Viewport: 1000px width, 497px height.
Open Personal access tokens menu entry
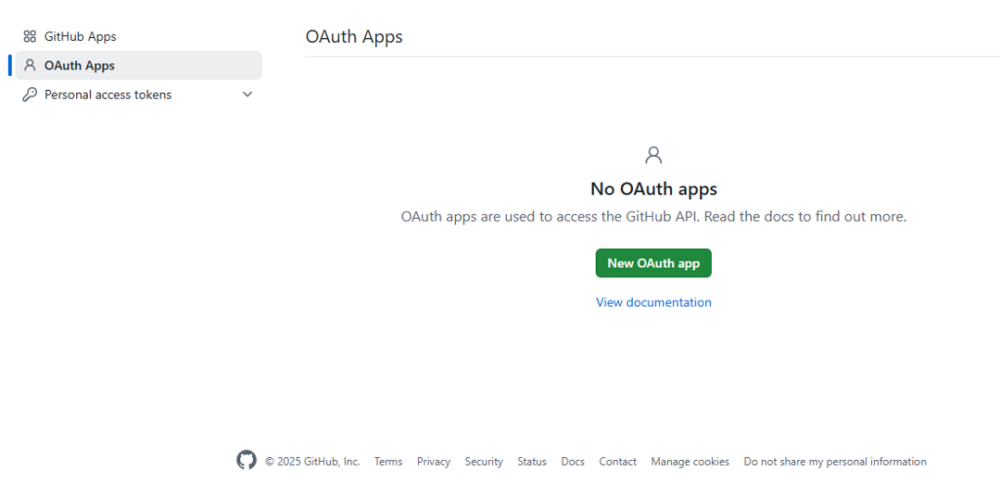click(139, 95)
